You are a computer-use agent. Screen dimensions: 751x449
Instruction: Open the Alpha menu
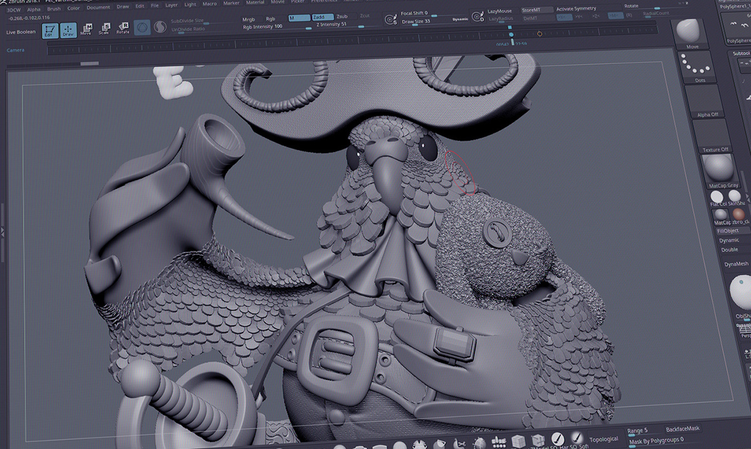(34, 9)
